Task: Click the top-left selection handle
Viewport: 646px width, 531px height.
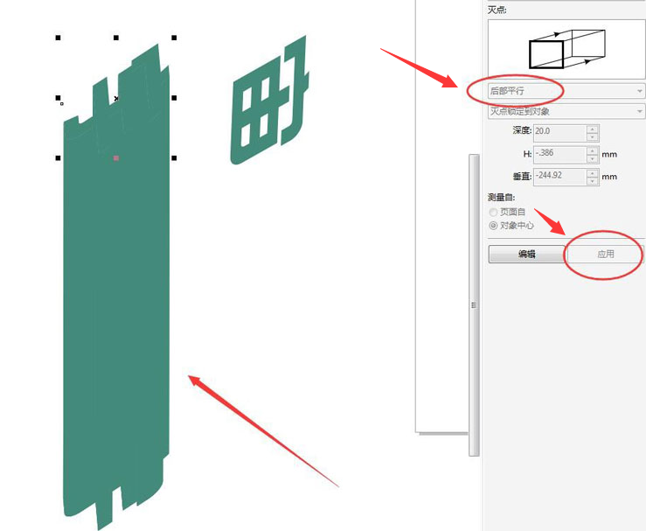Action: (58, 38)
